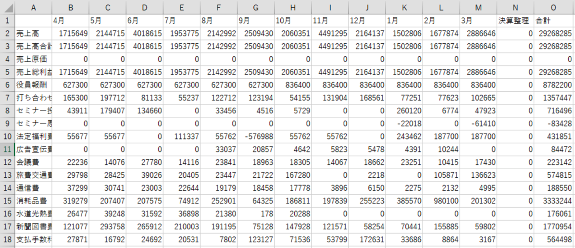
Task: Click the cell with value 8782200
Action: pyautogui.click(x=554, y=85)
